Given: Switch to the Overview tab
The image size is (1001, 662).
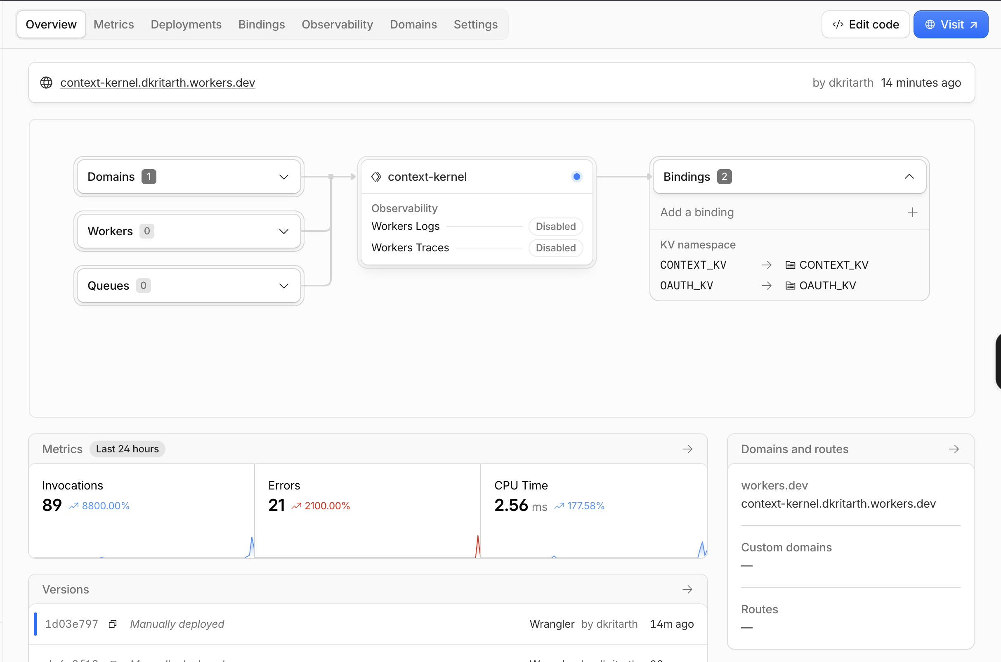Looking at the screenshot, I should tap(51, 24).
